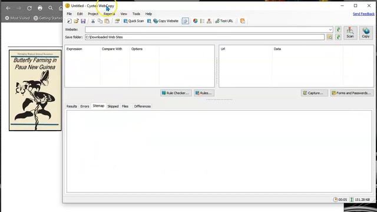Switch to the Files tab

pos(125,106)
